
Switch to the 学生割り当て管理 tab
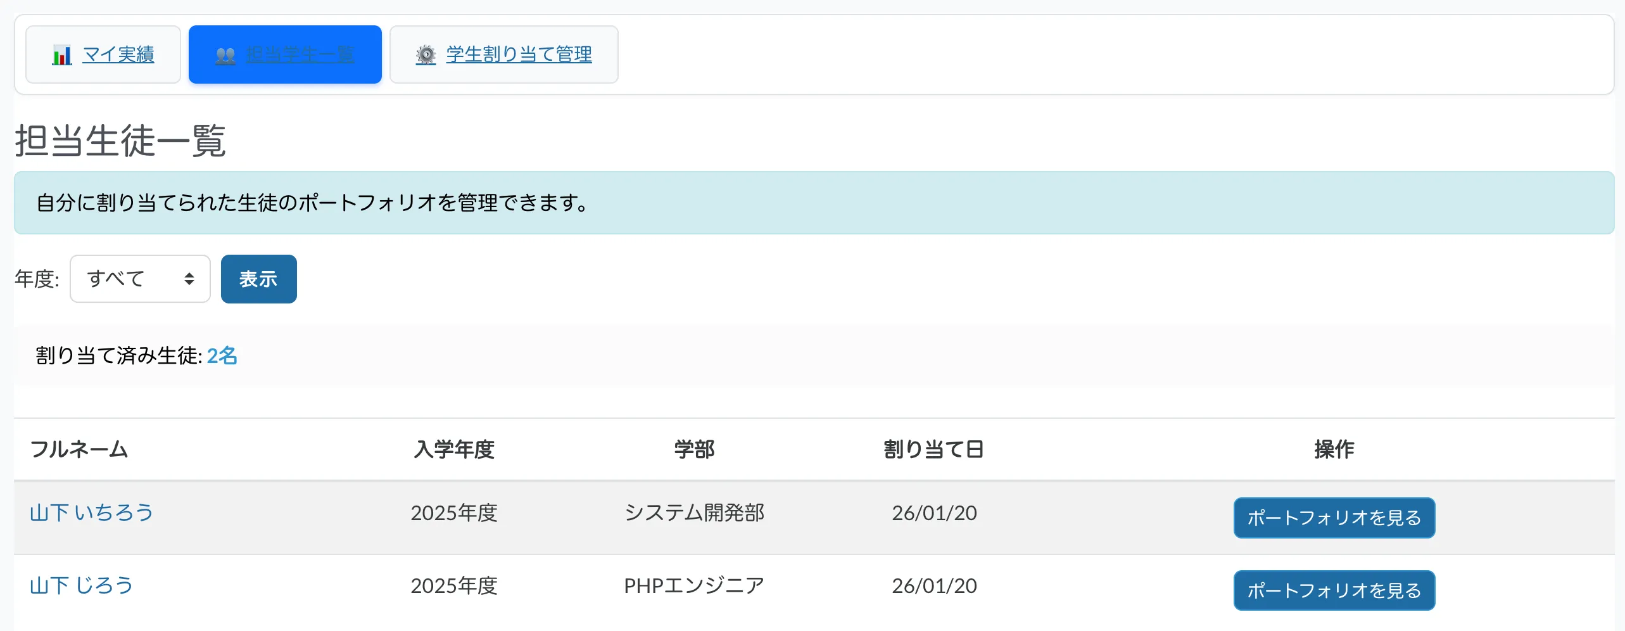point(519,54)
